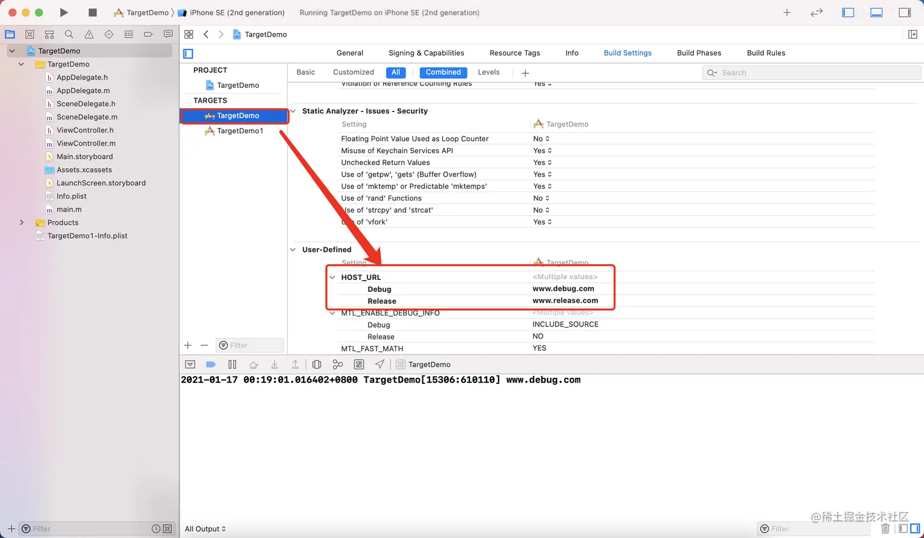
Task: Open the Build Rules tab
Action: pyautogui.click(x=766, y=53)
